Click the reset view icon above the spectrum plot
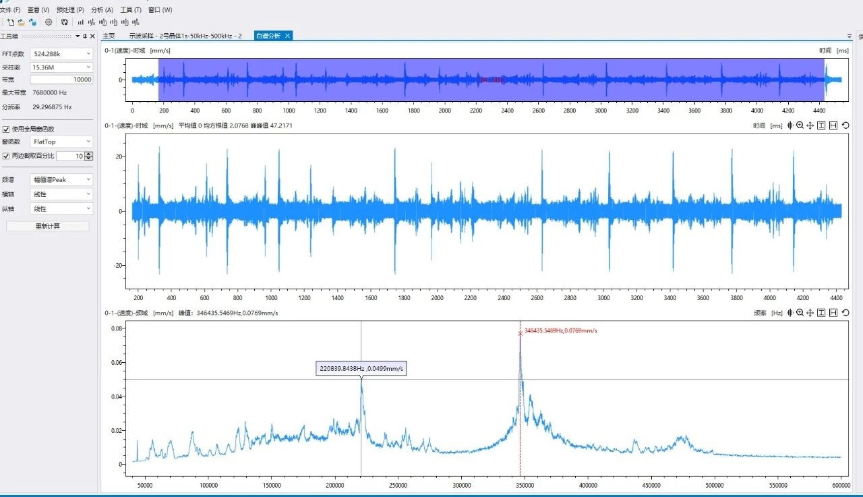The width and height of the screenshot is (863, 497). tap(845, 313)
